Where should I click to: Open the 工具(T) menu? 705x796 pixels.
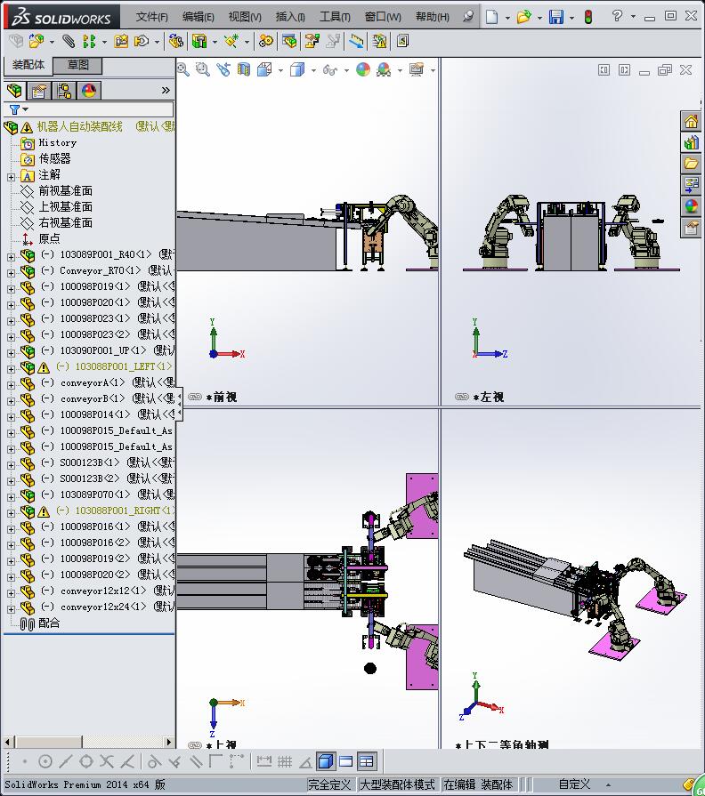[x=335, y=17]
